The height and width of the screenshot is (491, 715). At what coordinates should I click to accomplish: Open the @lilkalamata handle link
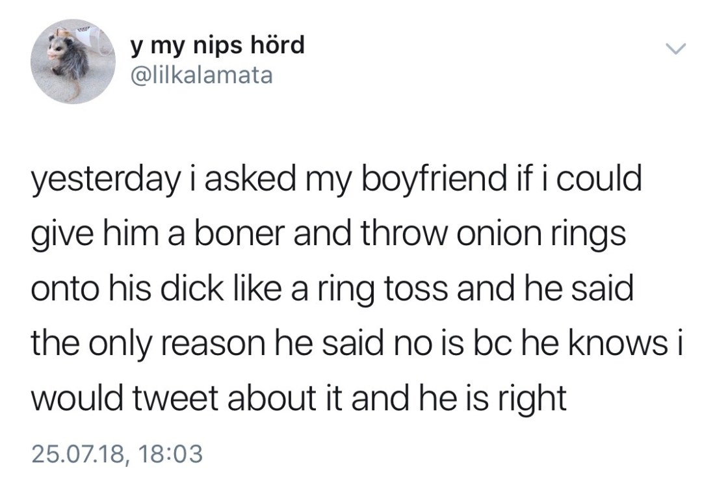pos(202,77)
